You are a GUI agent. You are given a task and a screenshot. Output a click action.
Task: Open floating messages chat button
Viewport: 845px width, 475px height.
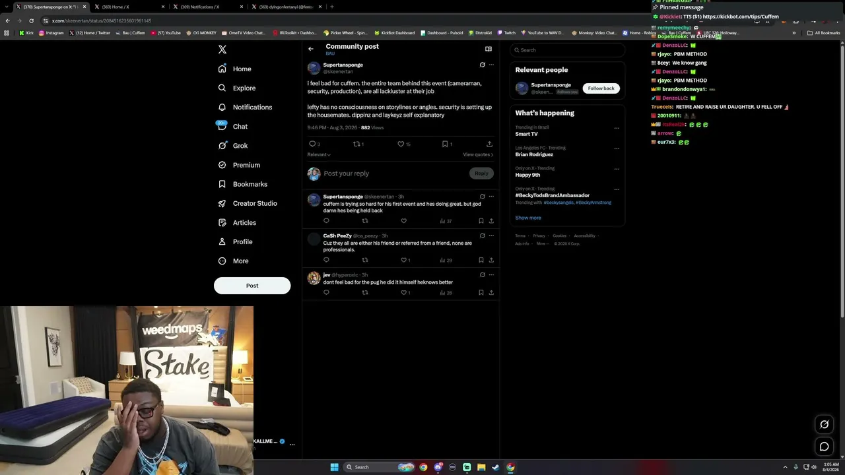[824, 447]
